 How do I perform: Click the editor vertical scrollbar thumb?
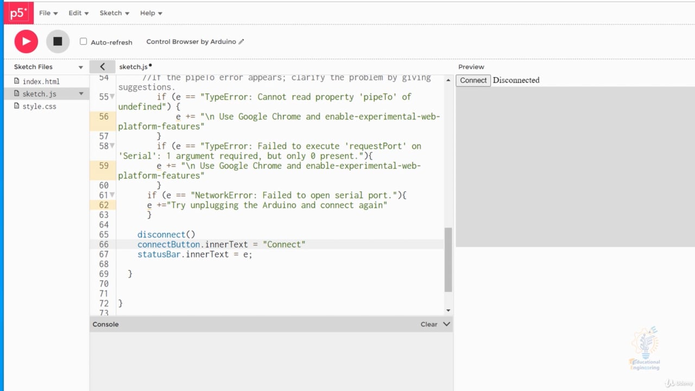[x=448, y=260]
